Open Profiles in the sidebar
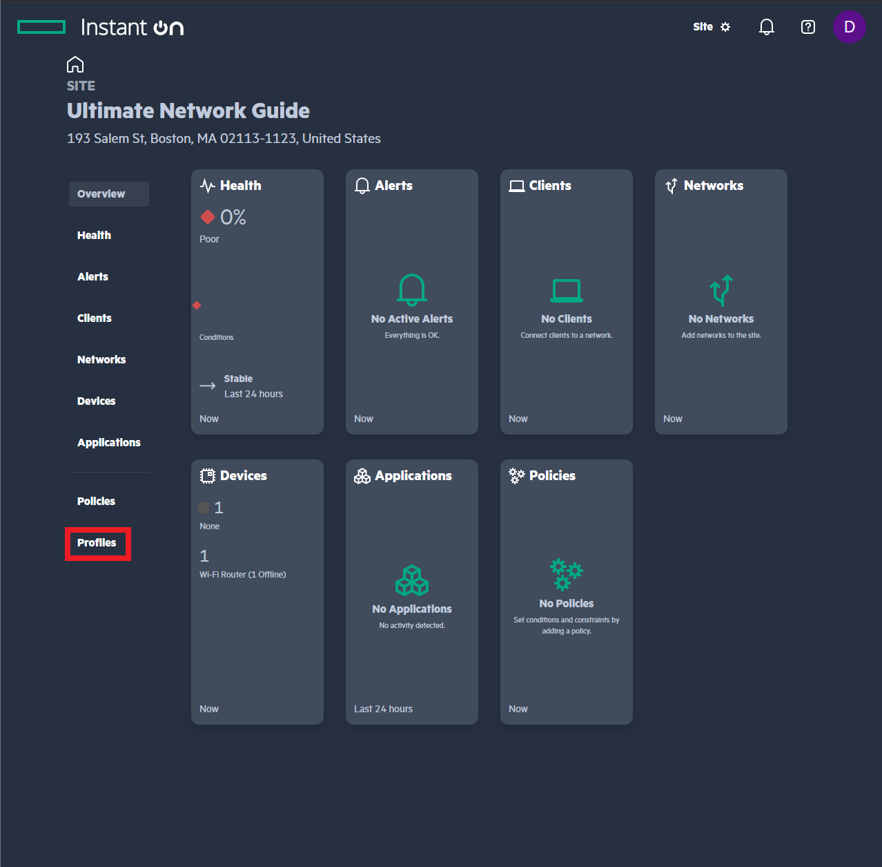The height and width of the screenshot is (867, 882). point(97,544)
